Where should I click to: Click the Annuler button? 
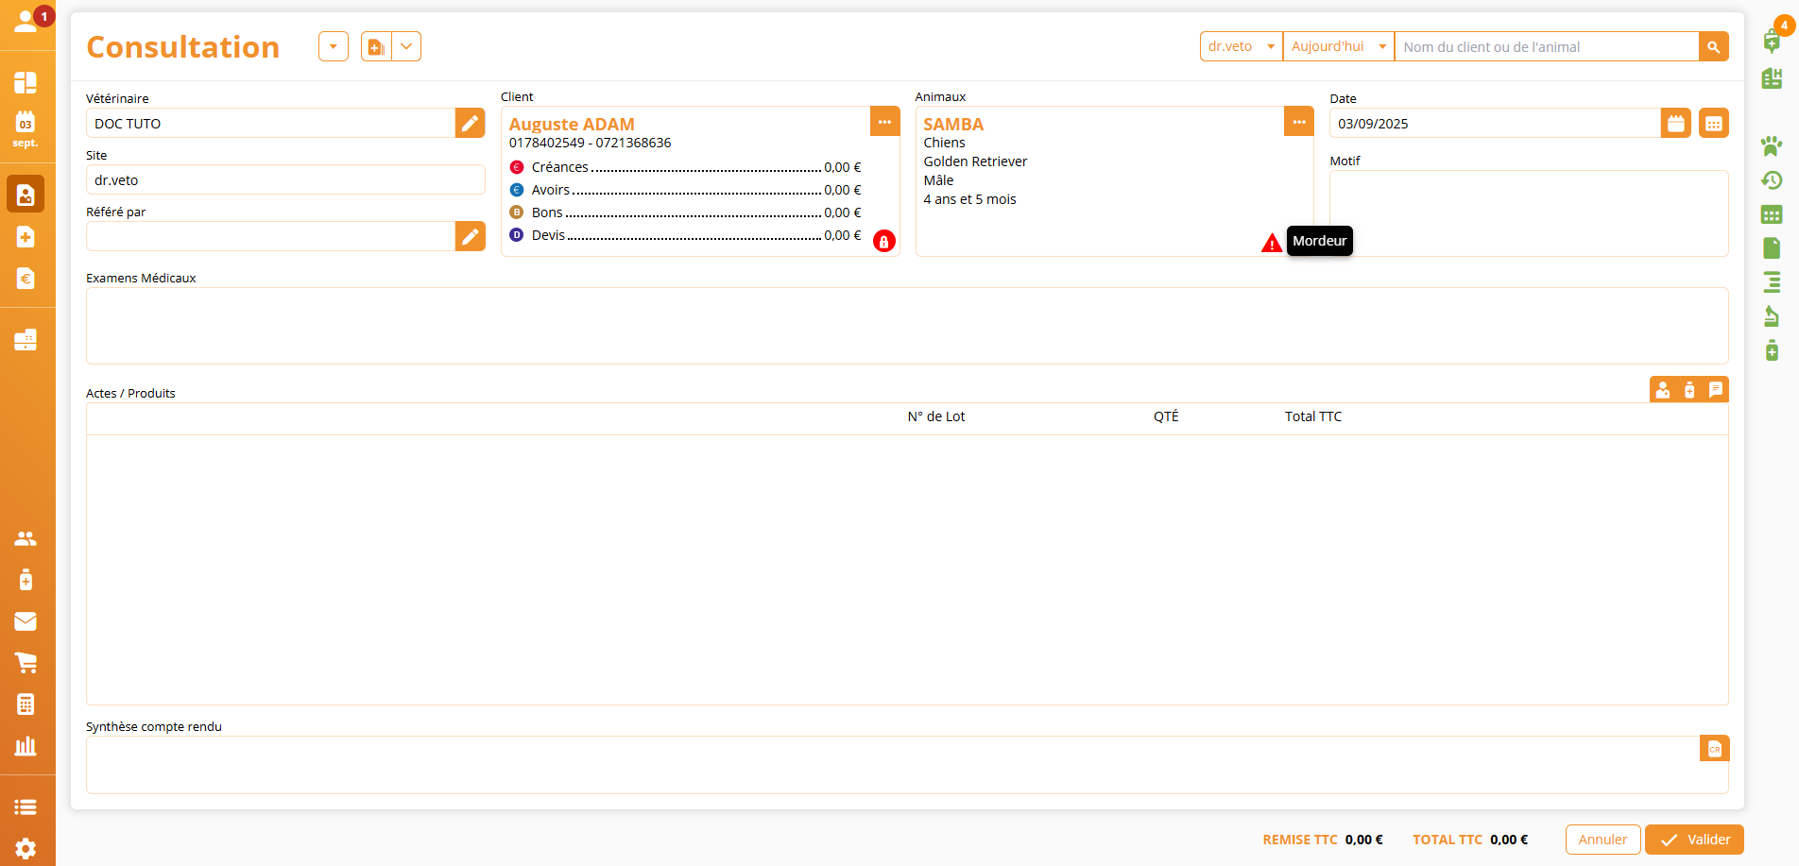click(1602, 840)
